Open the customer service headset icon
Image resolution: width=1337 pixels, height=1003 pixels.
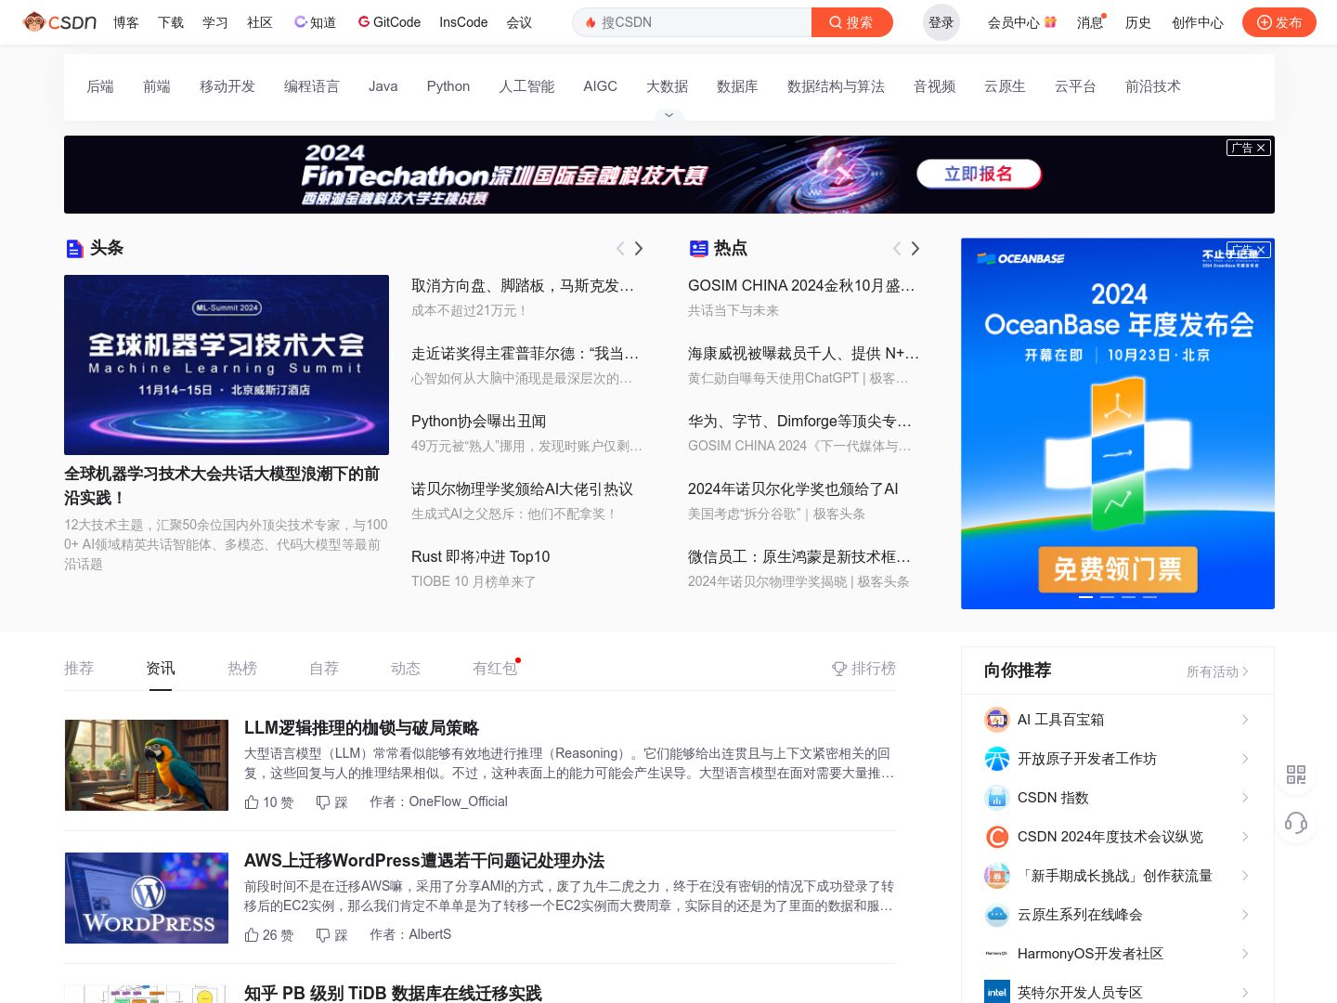click(1296, 823)
